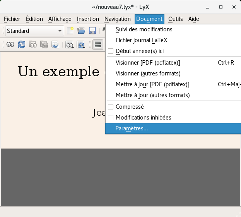Click the Update master document icon
Screen dimensions: 241x217
coord(44,44)
